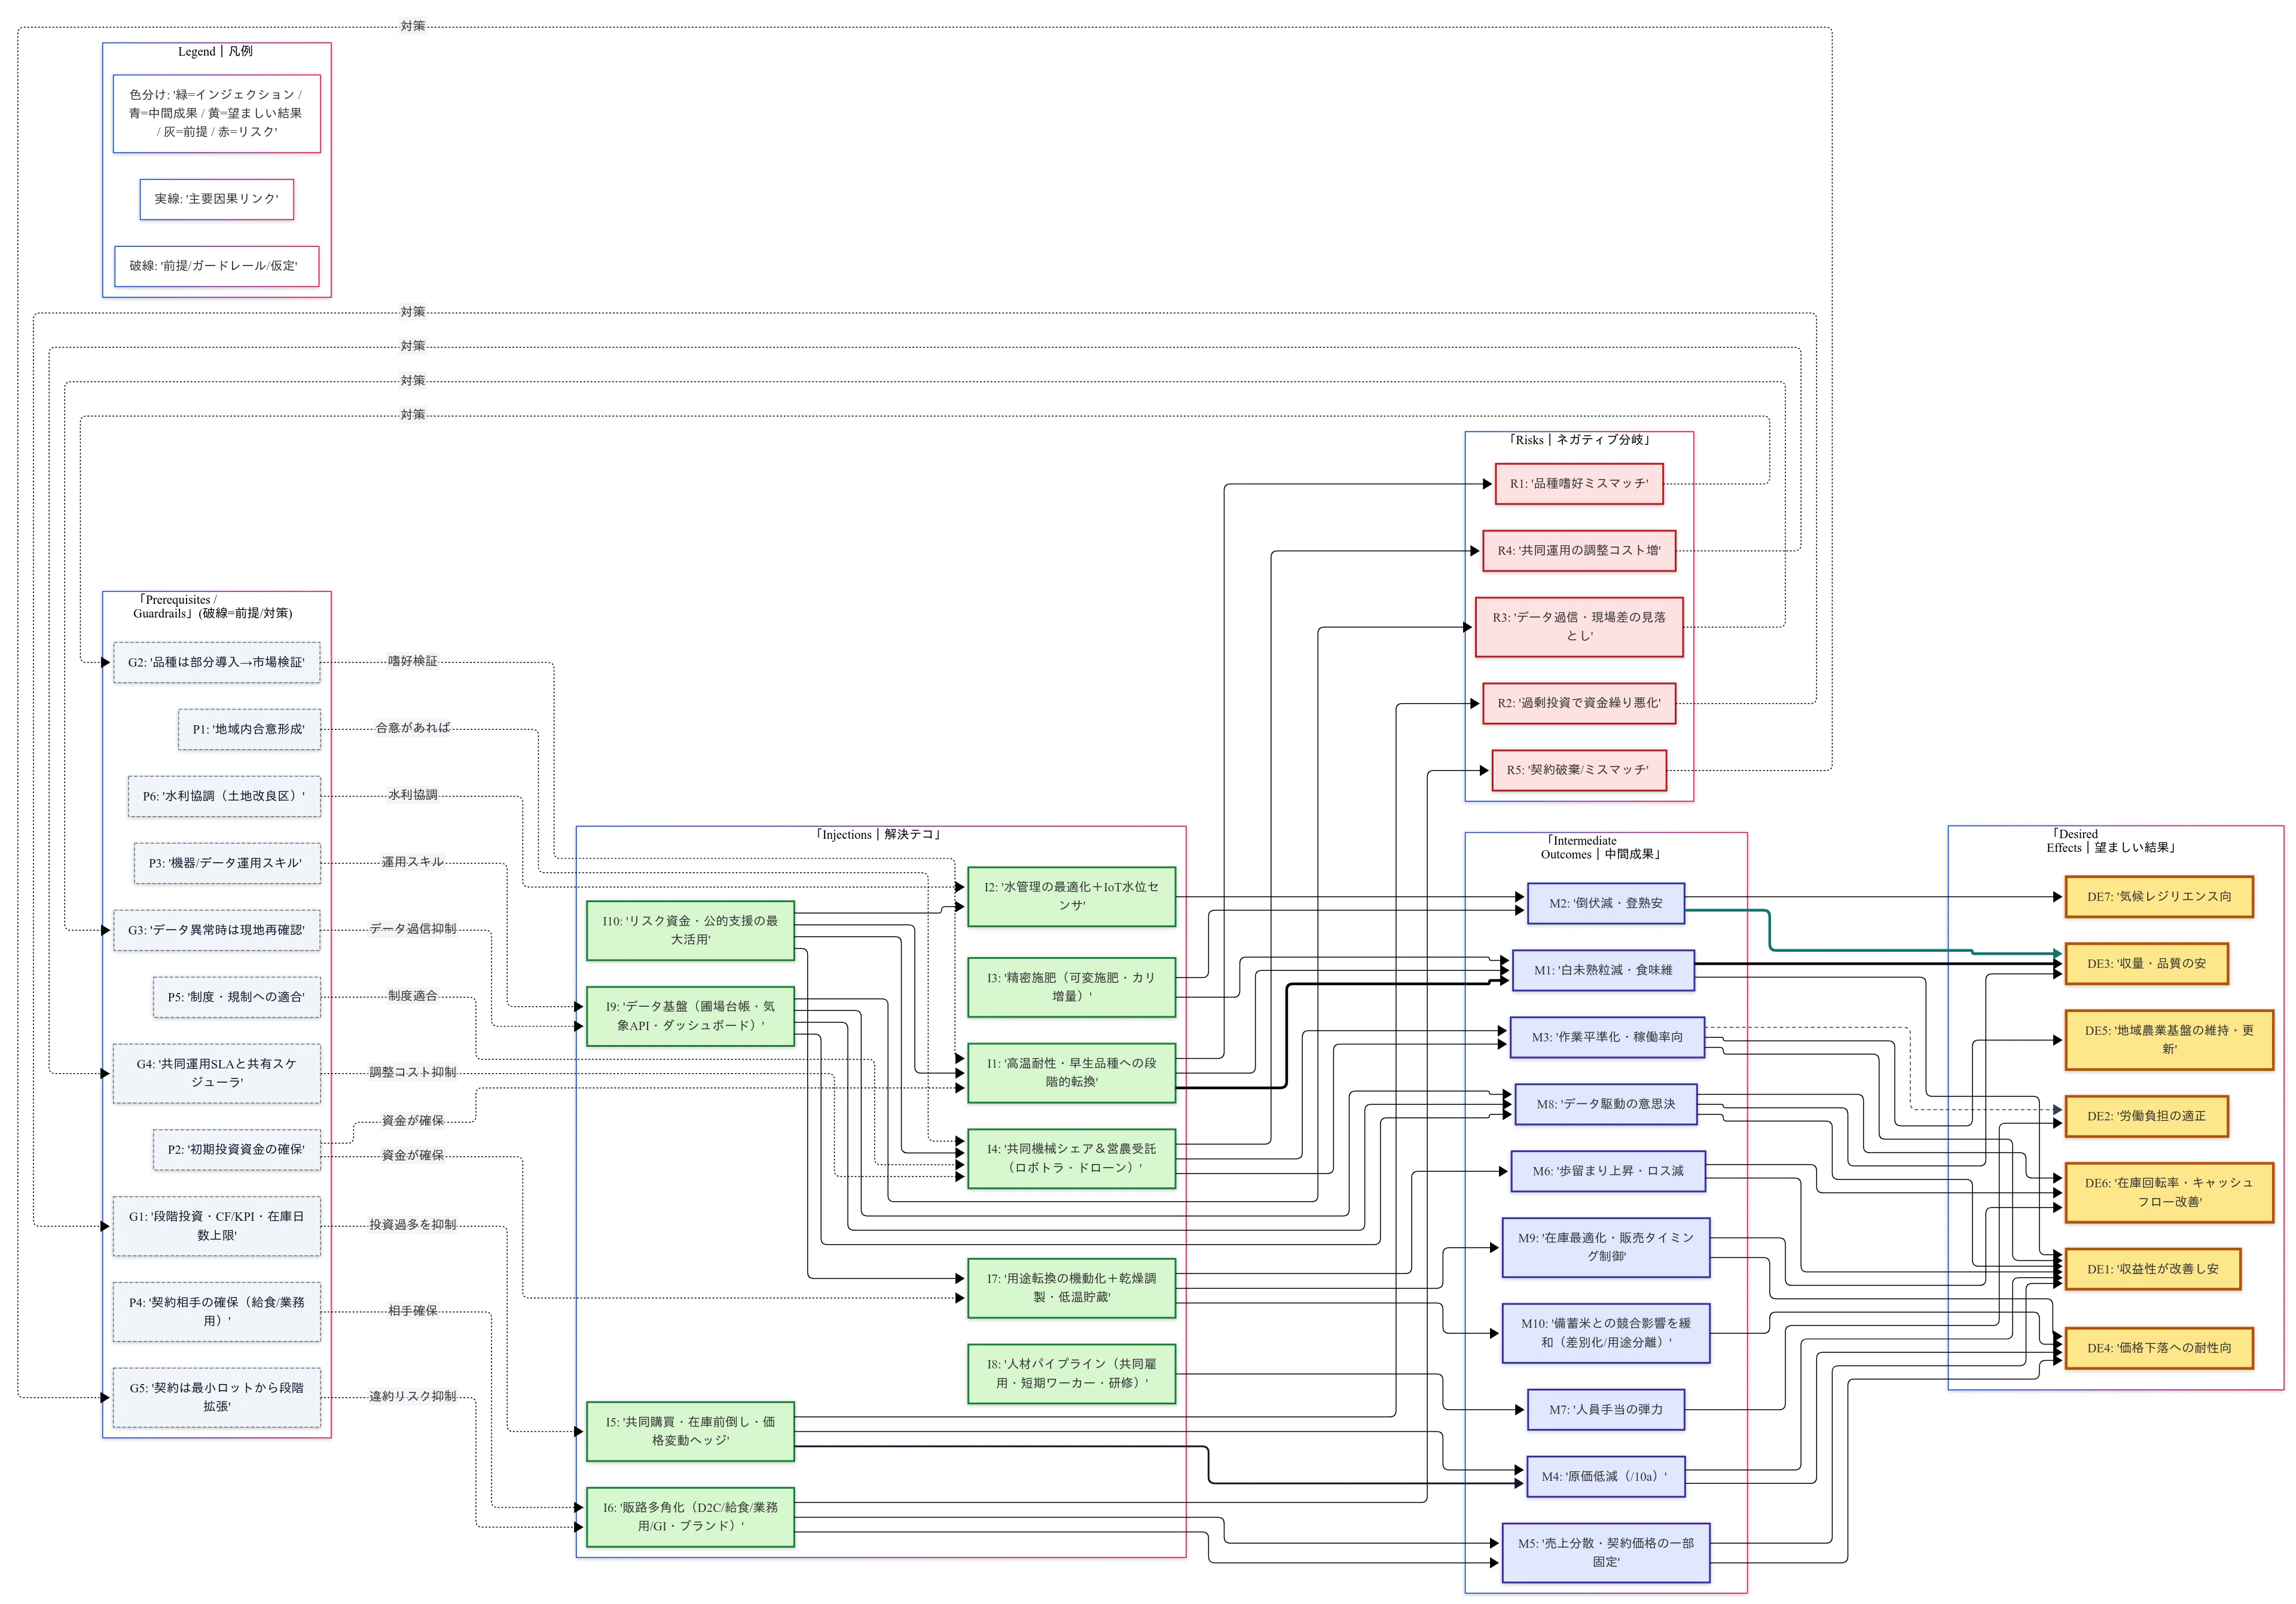Image resolution: width=2296 pixels, height=1604 pixels.
Task: Click the I8 人材パイプライン node
Action: click(x=1071, y=1374)
